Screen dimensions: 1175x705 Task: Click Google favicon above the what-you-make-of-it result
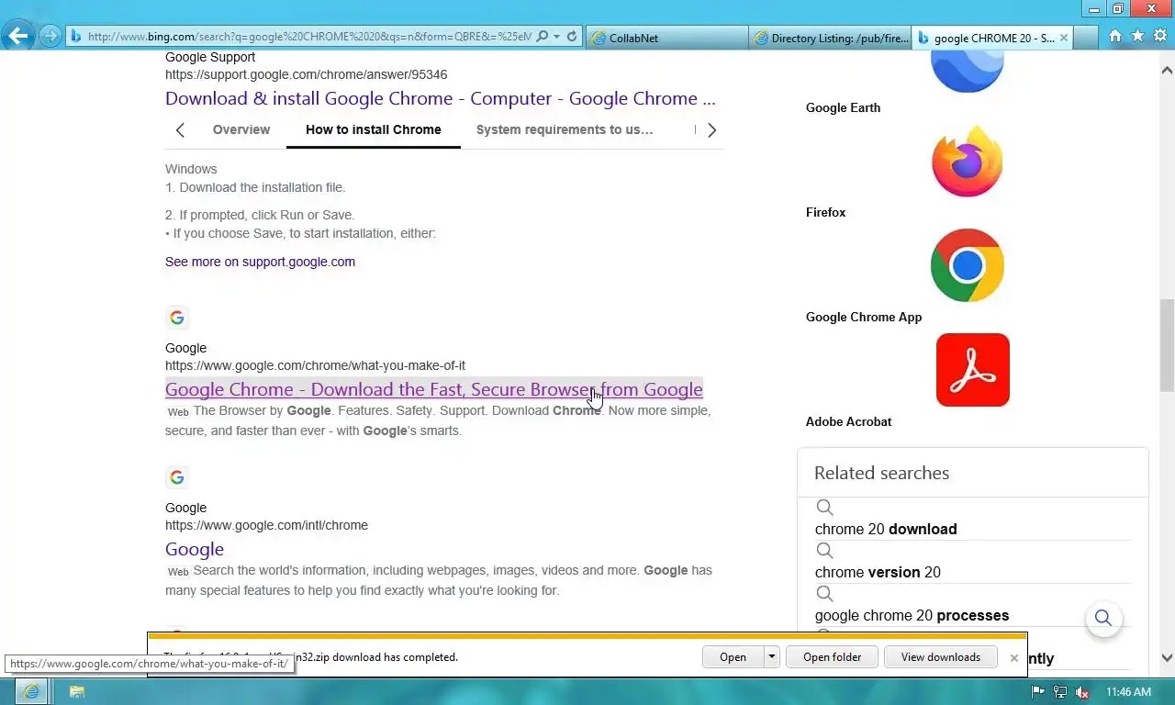[177, 318]
